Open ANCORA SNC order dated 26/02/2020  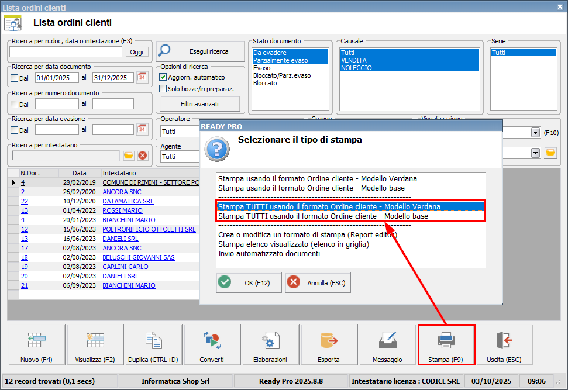click(x=122, y=192)
